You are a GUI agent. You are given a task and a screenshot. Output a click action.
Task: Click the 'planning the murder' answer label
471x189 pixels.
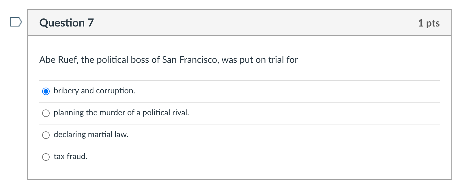(122, 113)
